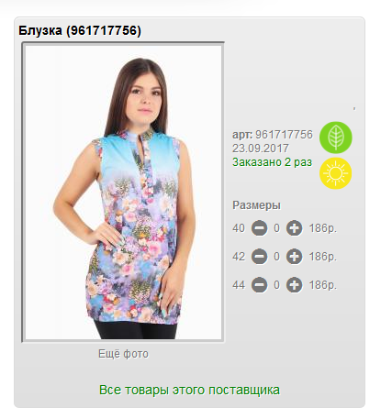This screenshot has width=392, height=419.
Task: Click the size 44 quantity value
Action: [276, 285]
